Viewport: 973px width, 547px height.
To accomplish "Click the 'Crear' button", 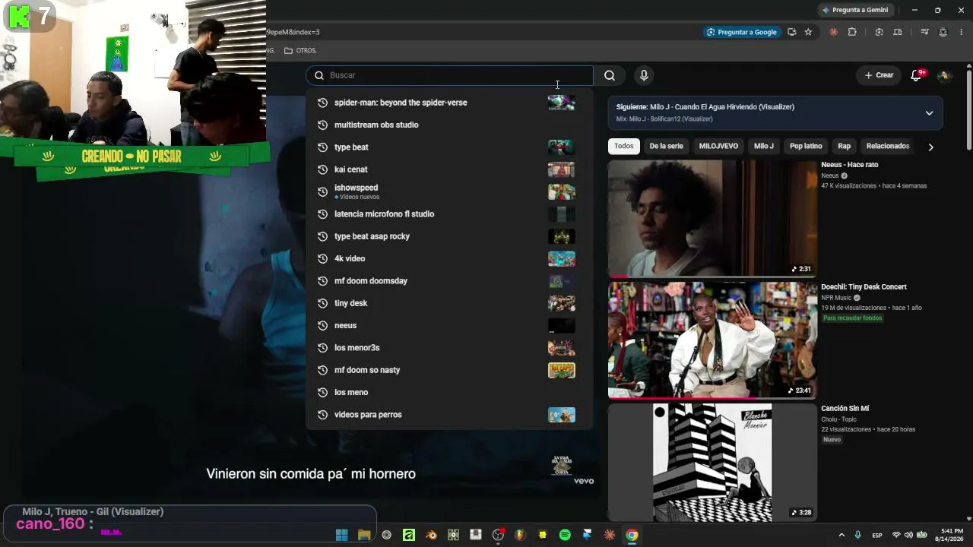I will pos(879,75).
